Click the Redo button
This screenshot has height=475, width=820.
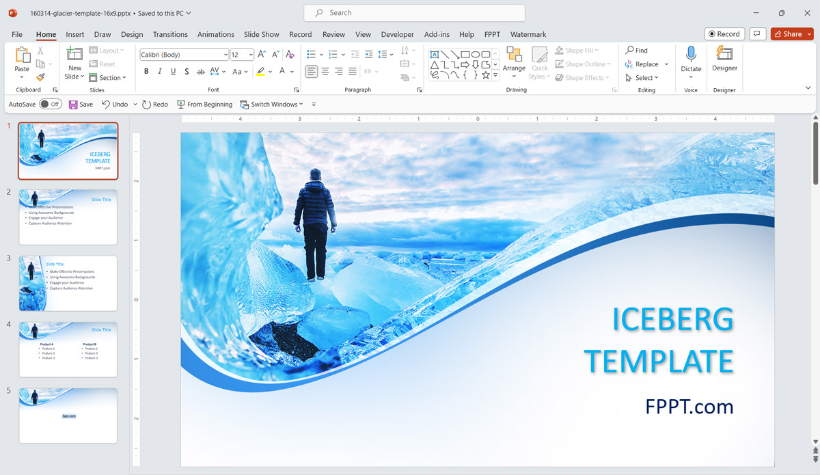coord(155,104)
